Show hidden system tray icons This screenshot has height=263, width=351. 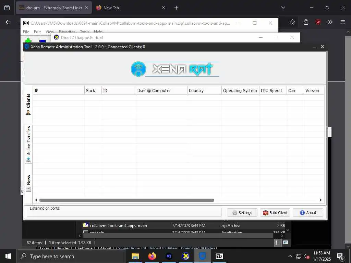point(290,256)
